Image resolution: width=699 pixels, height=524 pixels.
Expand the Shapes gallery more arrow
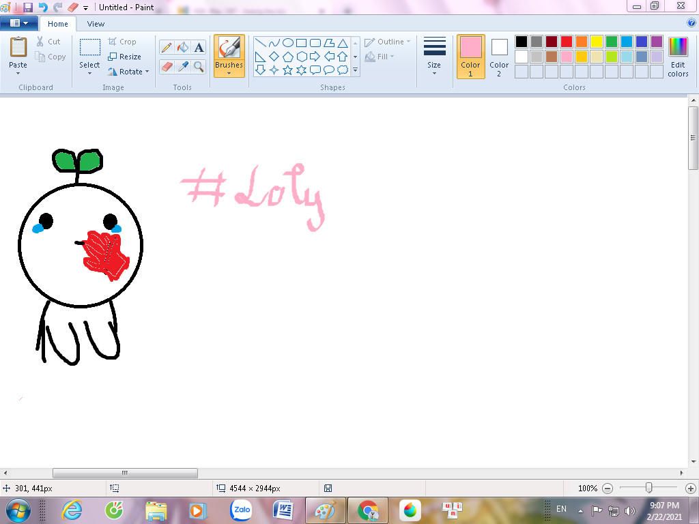pyautogui.click(x=355, y=70)
